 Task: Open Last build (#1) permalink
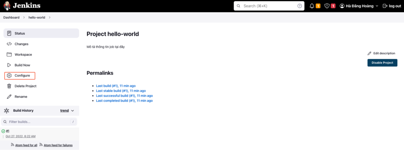[116, 86]
